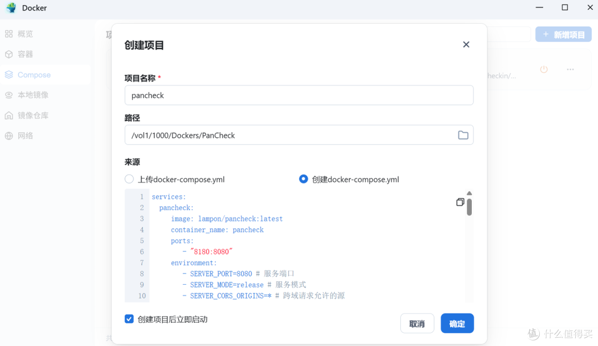Click the 本地镜像 disk icon

[9, 95]
